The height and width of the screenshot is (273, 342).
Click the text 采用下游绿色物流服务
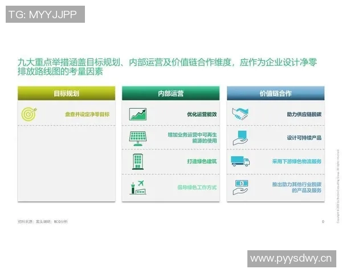coord(296,162)
